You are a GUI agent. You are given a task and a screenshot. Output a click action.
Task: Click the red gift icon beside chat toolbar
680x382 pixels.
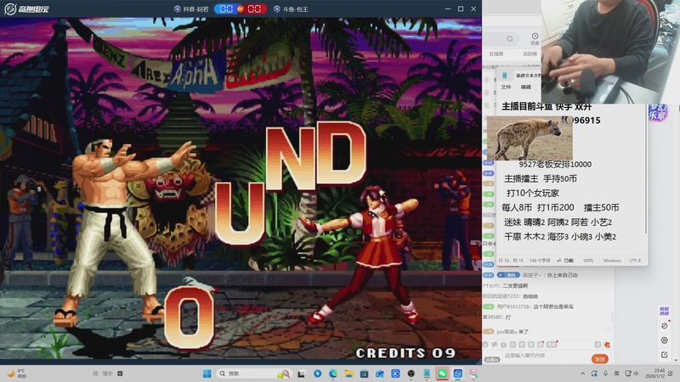(x=607, y=345)
